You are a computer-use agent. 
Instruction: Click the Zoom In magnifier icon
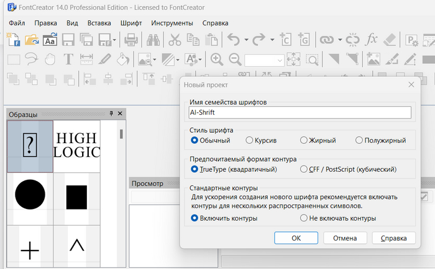(x=217, y=60)
